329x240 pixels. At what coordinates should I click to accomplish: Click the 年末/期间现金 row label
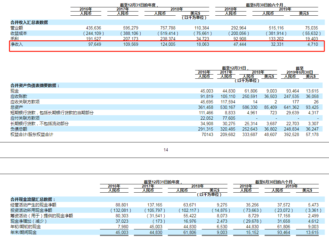coord(24,232)
